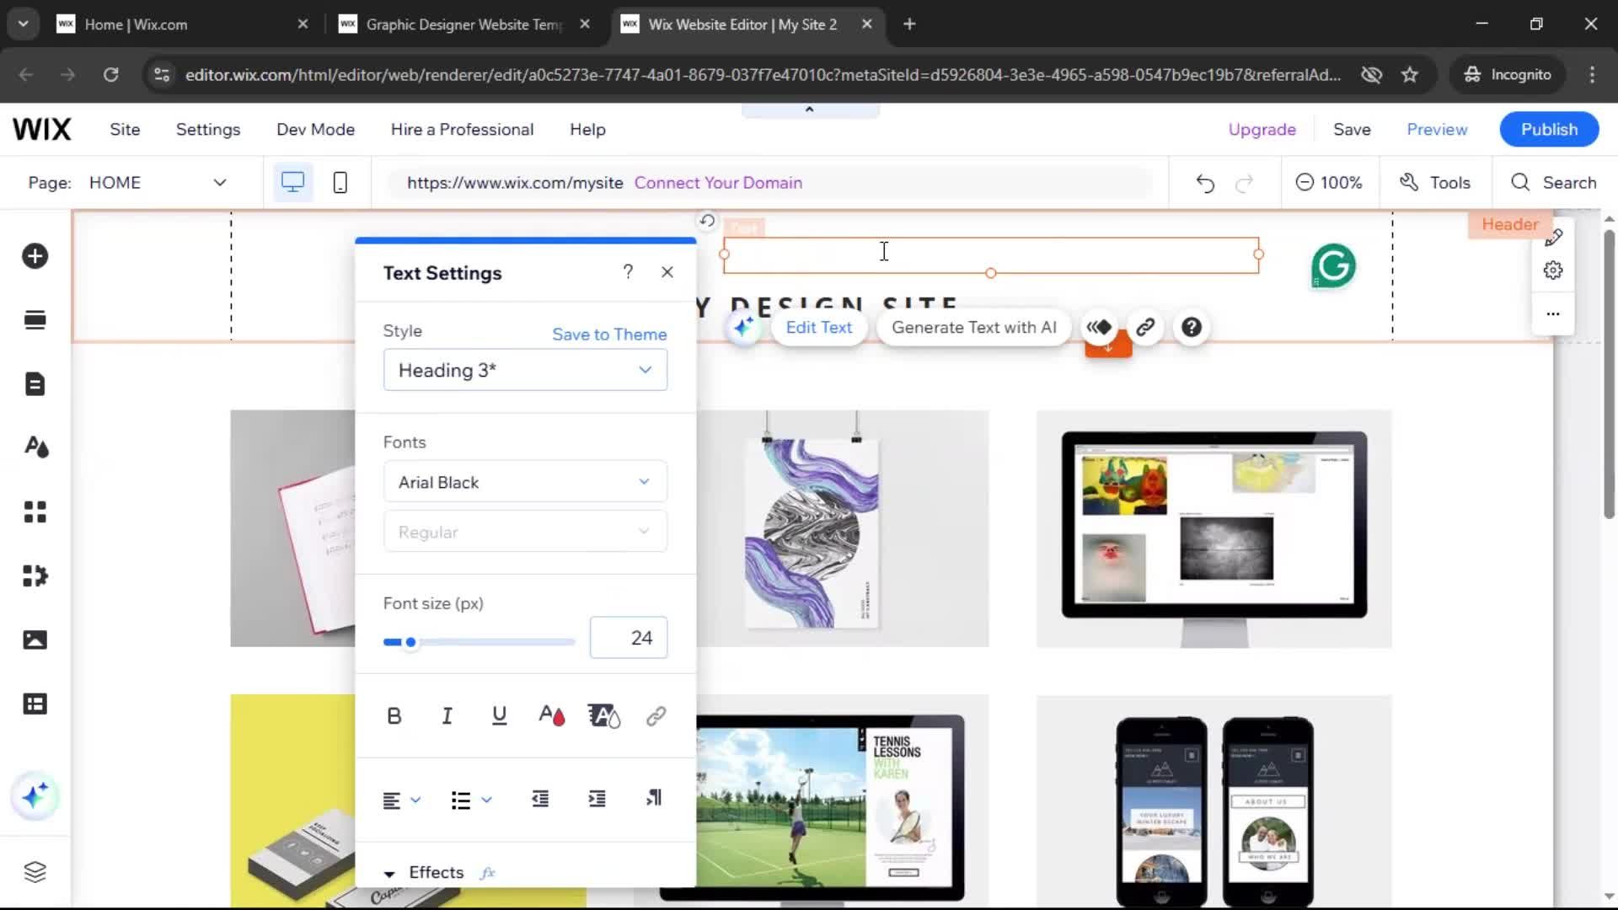Click the header design brush icon
Image resolution: width=1618 pixels, height=910 pixels.
point(1553,238)
